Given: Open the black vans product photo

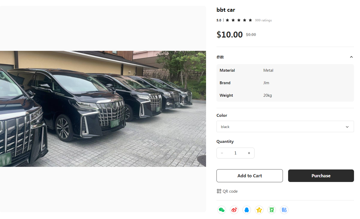Looking at the screenshot, I should tap(103, 109).
